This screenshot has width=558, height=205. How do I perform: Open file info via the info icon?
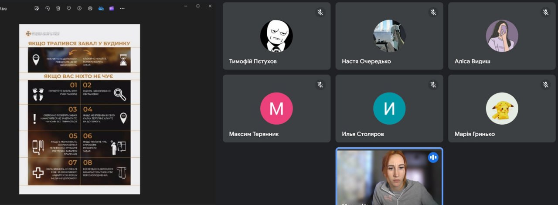[79, 8]
